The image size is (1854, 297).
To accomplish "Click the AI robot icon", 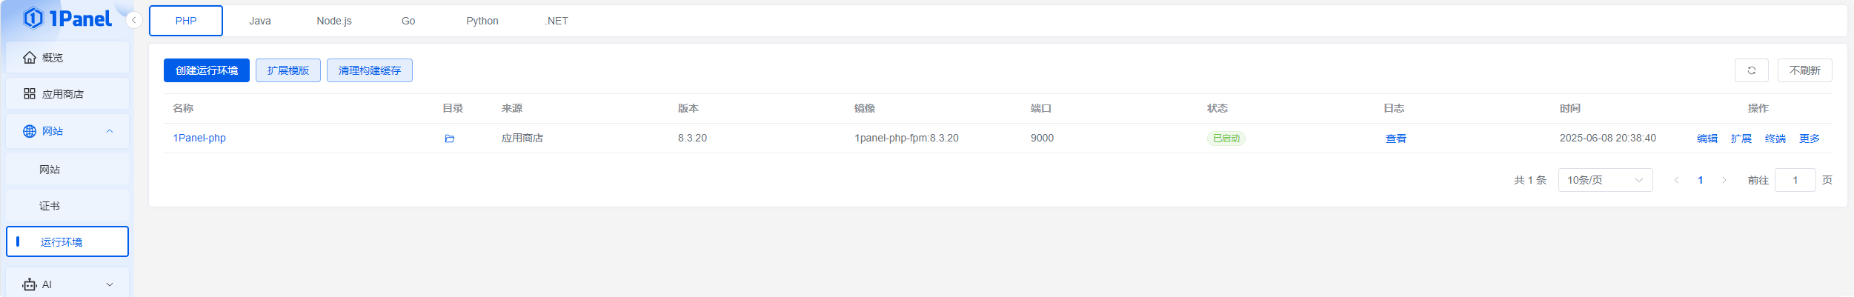I will (x=30, y=284).
